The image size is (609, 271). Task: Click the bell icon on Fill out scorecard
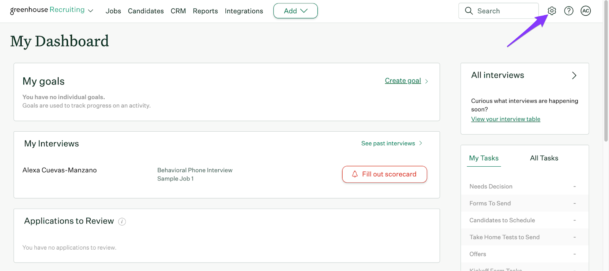pos(355,174)
